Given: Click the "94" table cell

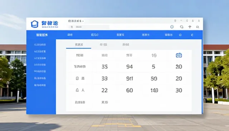Looking at the screenshot, I should (130, 67).
